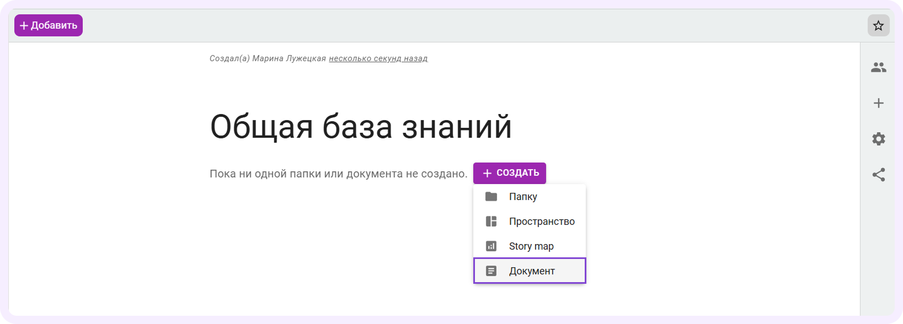The height and width of the screenshot is (324, 903).
Task: Click the text 'Пока ни одной папки или документа не создано.'
Action: pos(338,174)
